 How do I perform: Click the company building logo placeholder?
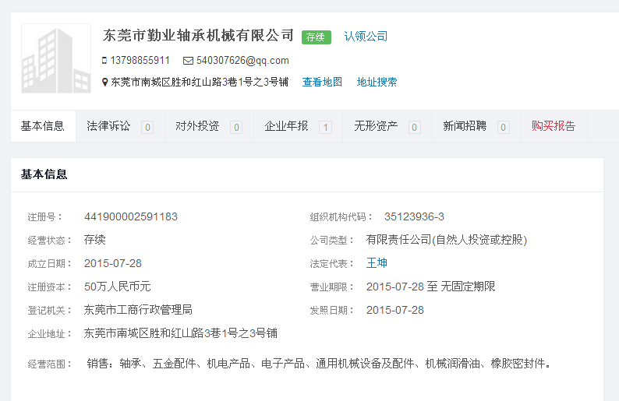click(56, 58)
